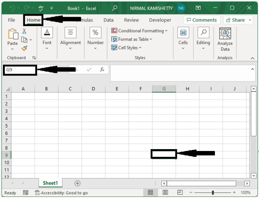Click the Name Box showing G9
Viewport: 259px width, 198px height.
[x=20, y=70]
